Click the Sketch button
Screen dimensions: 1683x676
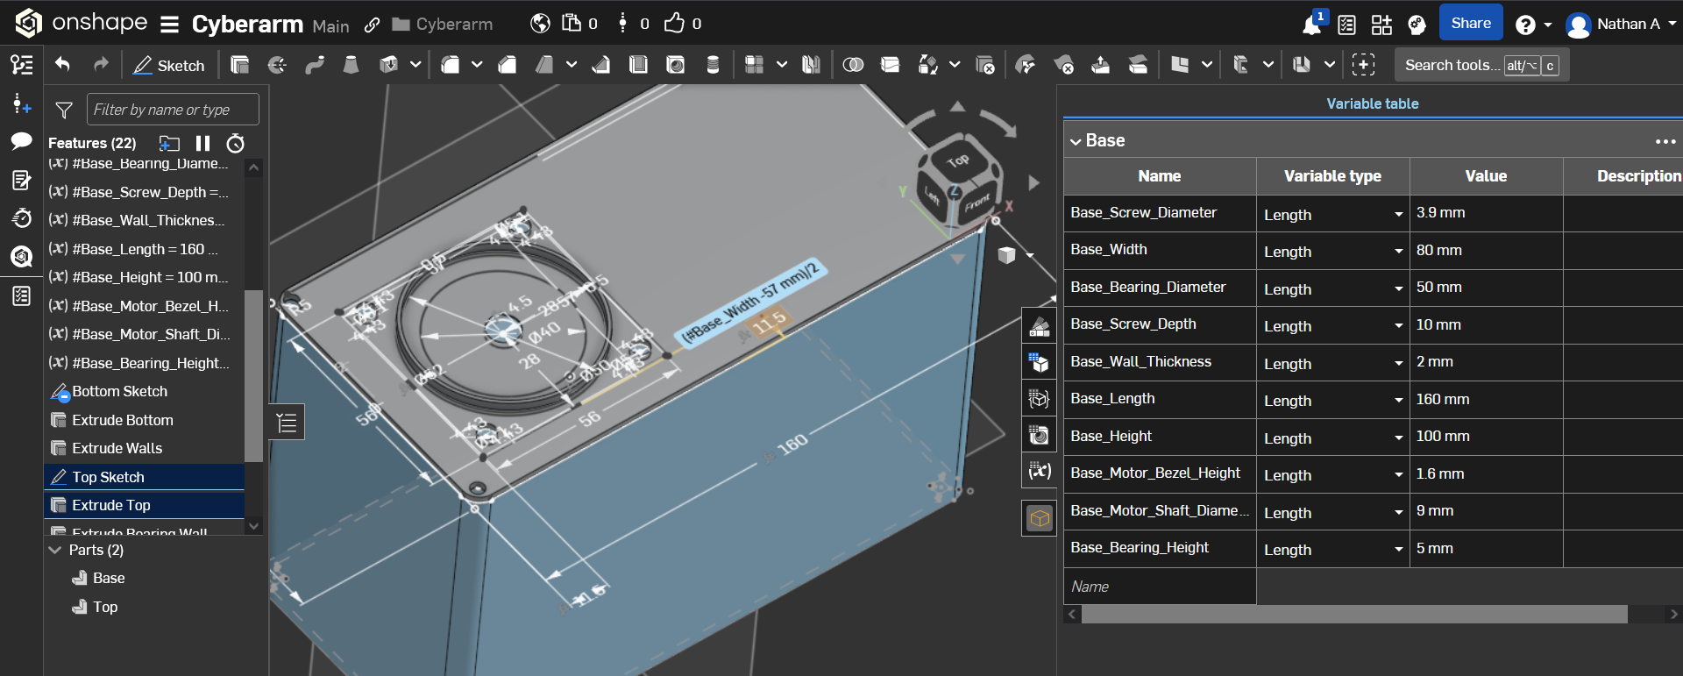pyautogui.click(x=168, y=66)
